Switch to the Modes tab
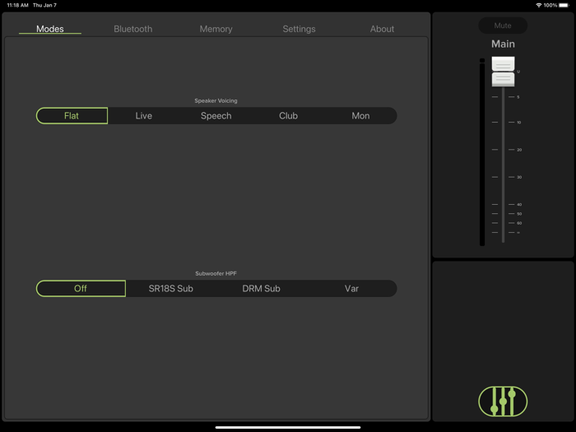576x432 pixels. pos(50,29)
